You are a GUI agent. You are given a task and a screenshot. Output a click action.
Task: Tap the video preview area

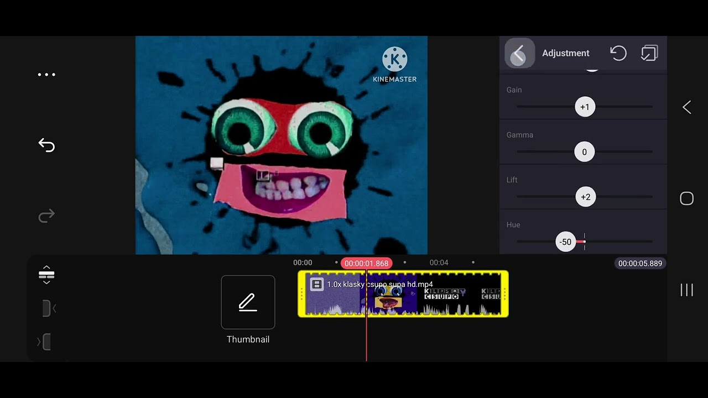point(282,145)
